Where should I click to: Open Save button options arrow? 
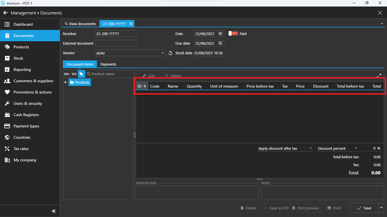click(381, 208)
